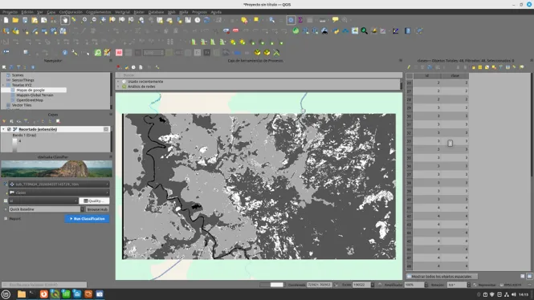Click the wrench icon in bottom toolbar

coord(75,52)
